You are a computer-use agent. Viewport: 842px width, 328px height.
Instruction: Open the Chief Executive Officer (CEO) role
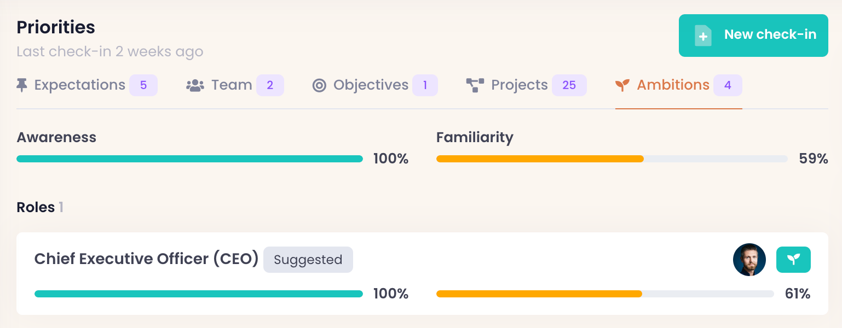[x=146, y=259]
